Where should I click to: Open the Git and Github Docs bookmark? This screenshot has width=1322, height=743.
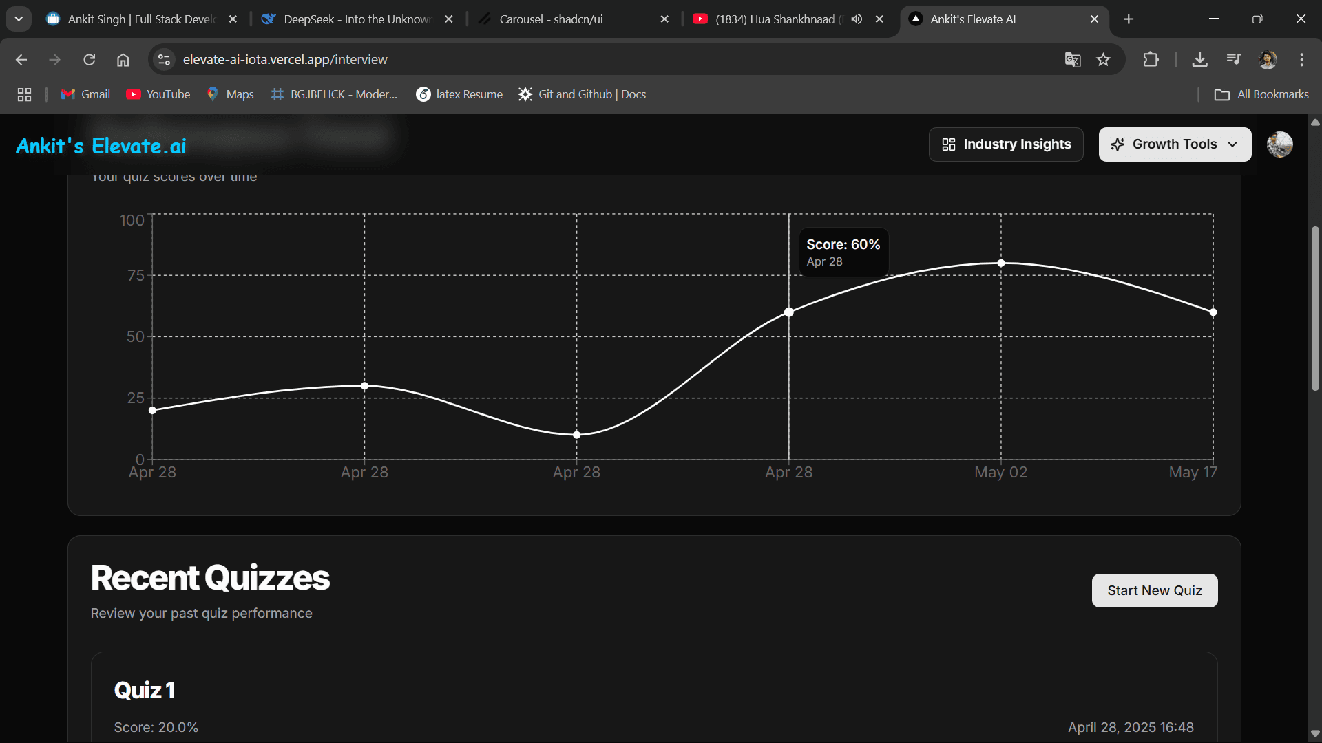click(583, 95)
